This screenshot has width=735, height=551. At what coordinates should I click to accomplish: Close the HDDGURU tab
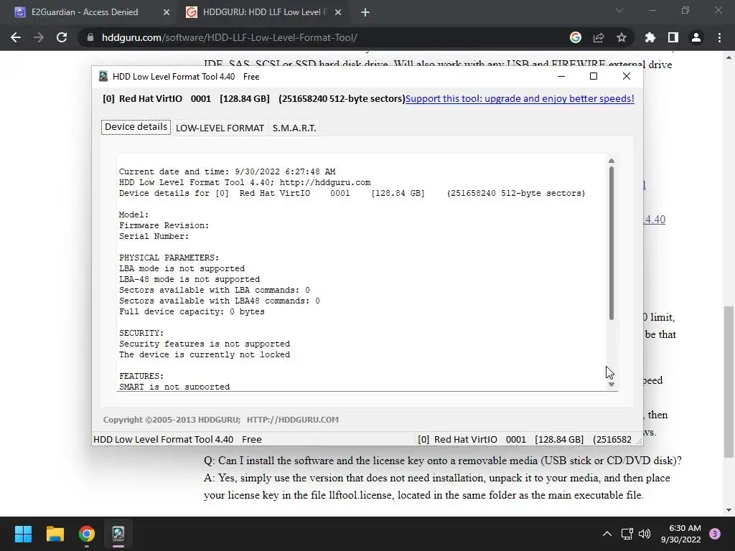338,12
